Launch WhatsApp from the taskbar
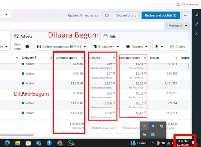This screenshot has height=147, width=201. 70,143
